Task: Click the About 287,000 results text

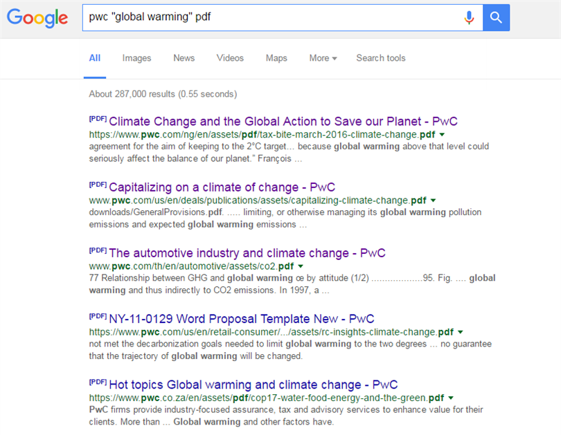Action: [163, 94]
